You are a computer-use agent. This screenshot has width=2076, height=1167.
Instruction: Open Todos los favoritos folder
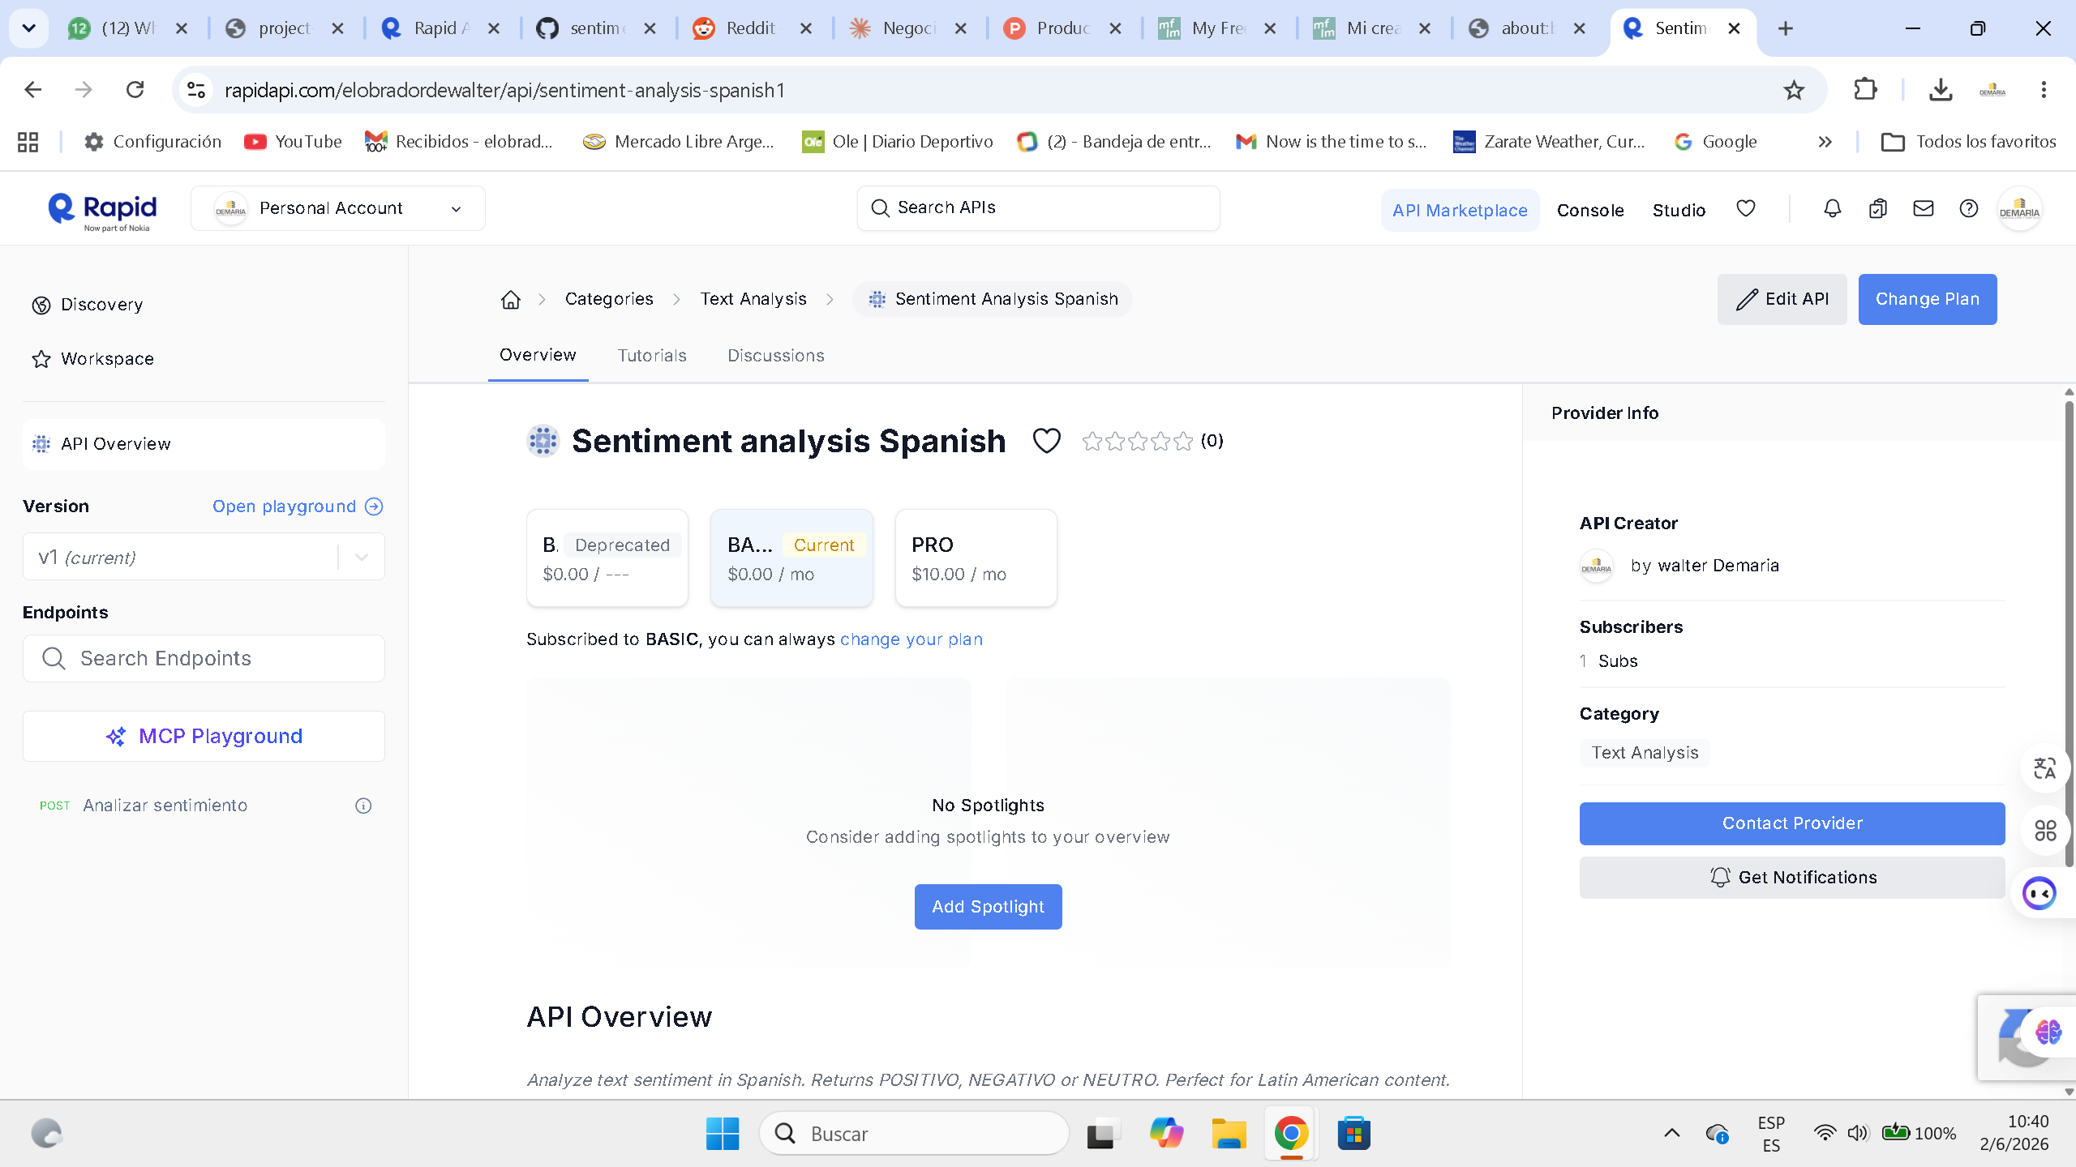1969,142
